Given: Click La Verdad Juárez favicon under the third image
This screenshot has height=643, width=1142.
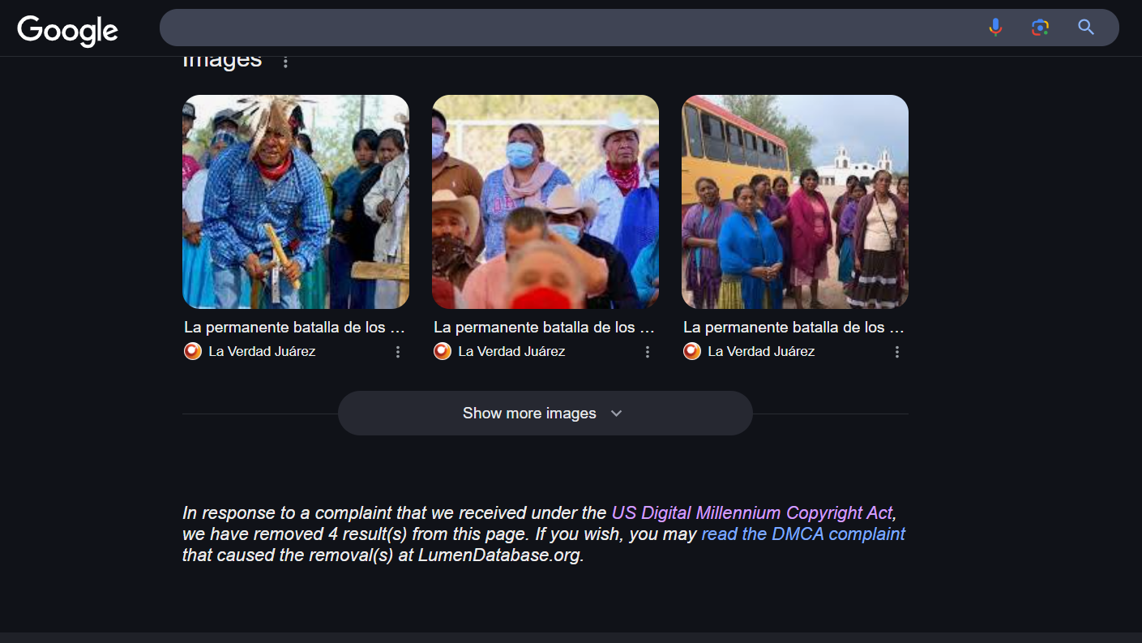Looking at the screenshot, I should point(691,351).
